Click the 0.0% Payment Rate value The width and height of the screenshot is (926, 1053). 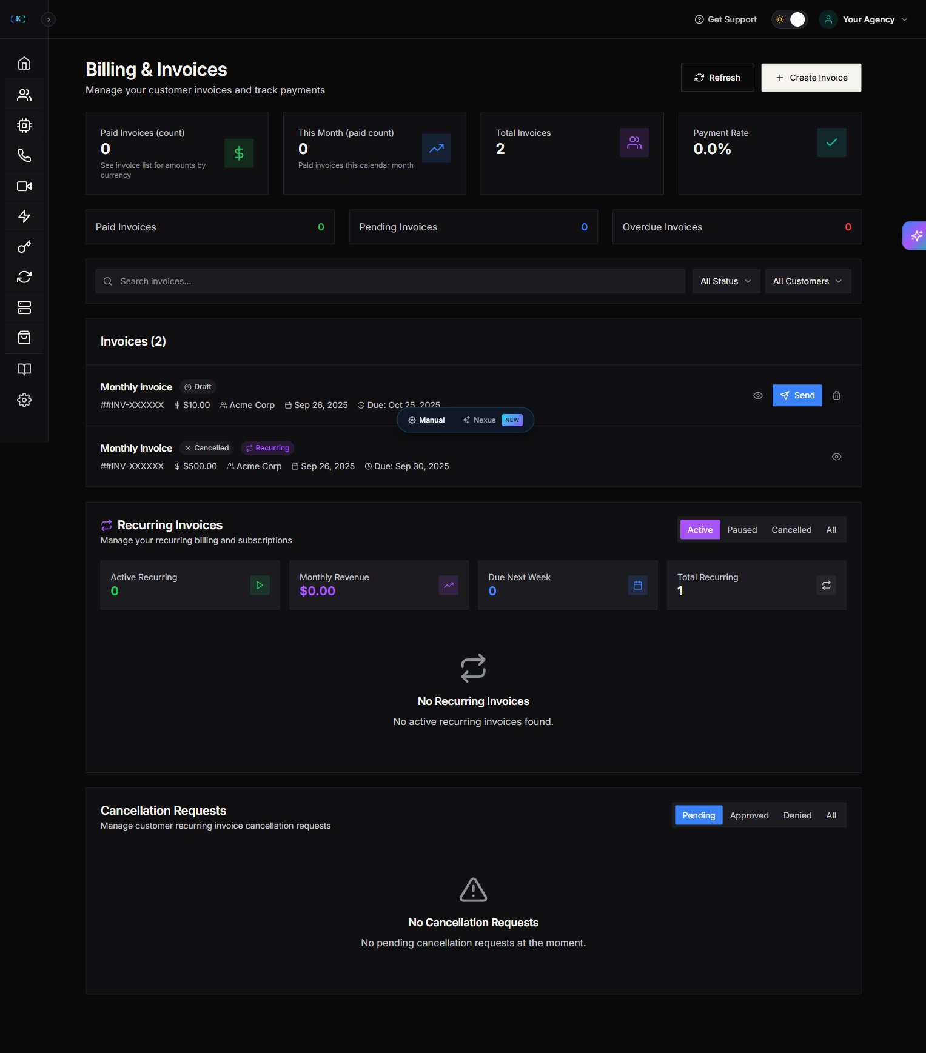coord(712,149)
